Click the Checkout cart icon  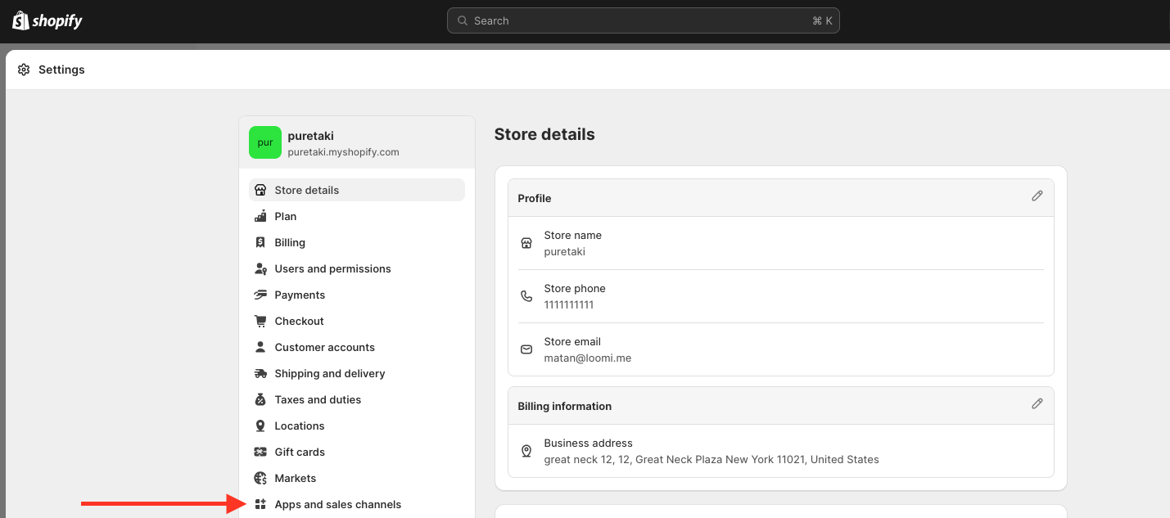pos(260,321)
